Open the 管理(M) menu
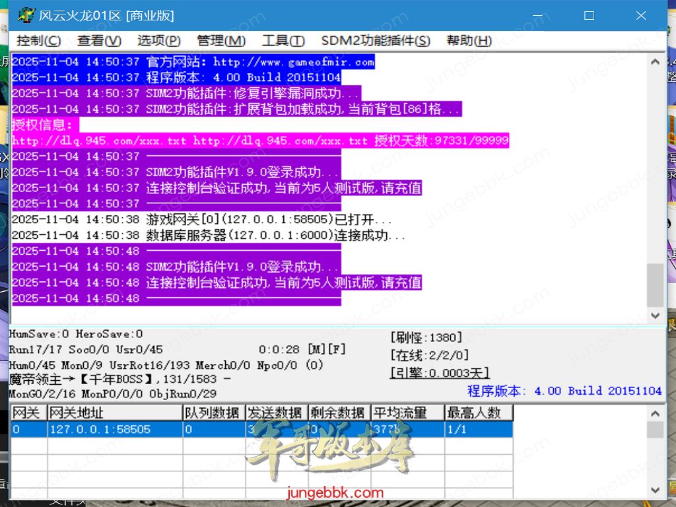The image size is (676, 507). pyautogui.click(x=221, y=40)
